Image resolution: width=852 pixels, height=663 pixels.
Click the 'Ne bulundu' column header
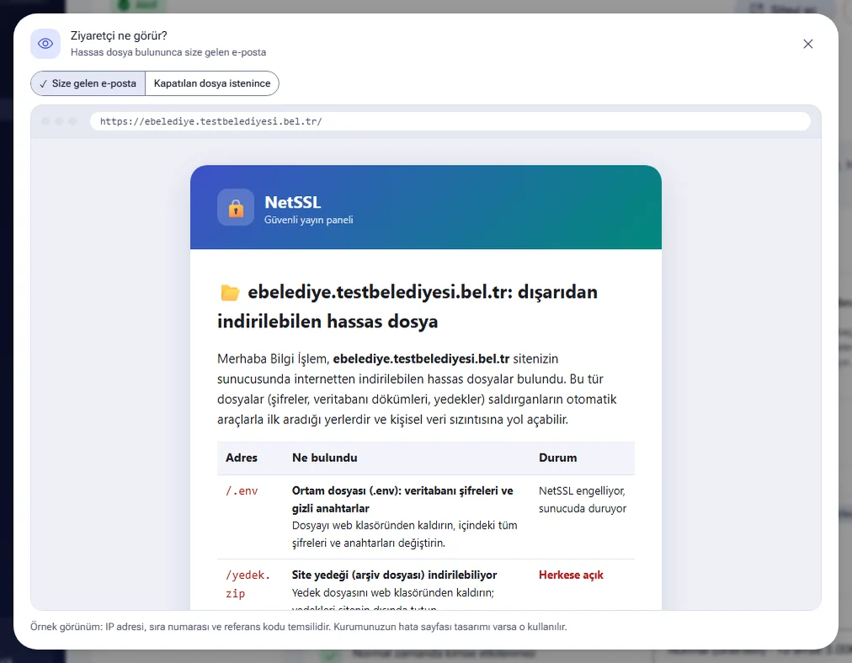[x=324, y=458]
